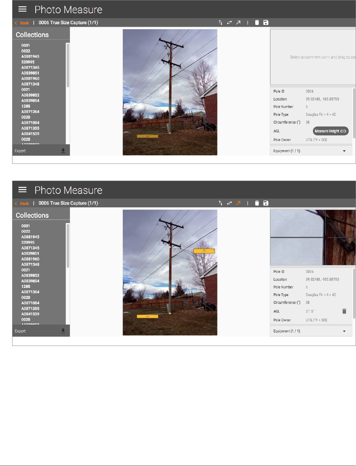This screenshot has width=356, height=466.
Task: Select collection 0022 in lower screenshot
Action: [26, 231]
